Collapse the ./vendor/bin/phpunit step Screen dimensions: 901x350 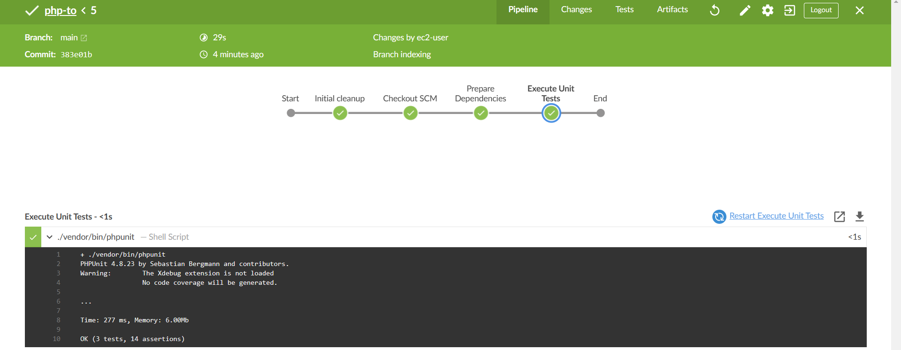click(49, 237)
